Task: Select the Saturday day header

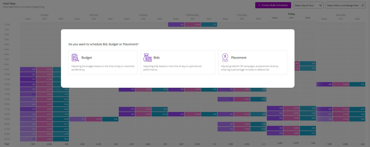Action: (x=341, y=15)
